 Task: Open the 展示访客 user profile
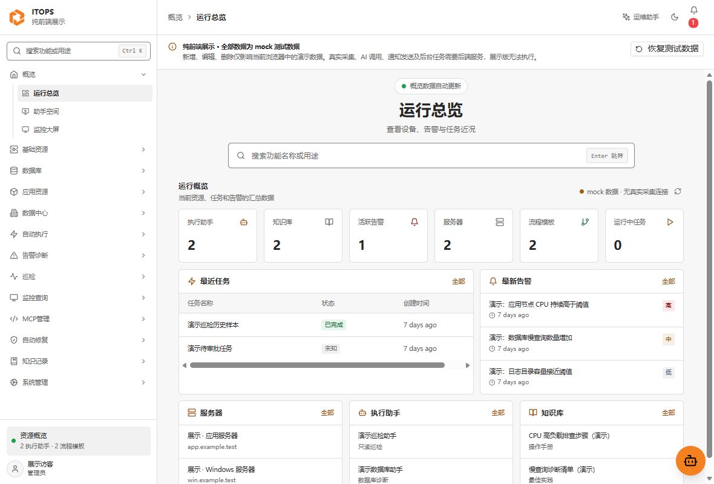(78, 468)
